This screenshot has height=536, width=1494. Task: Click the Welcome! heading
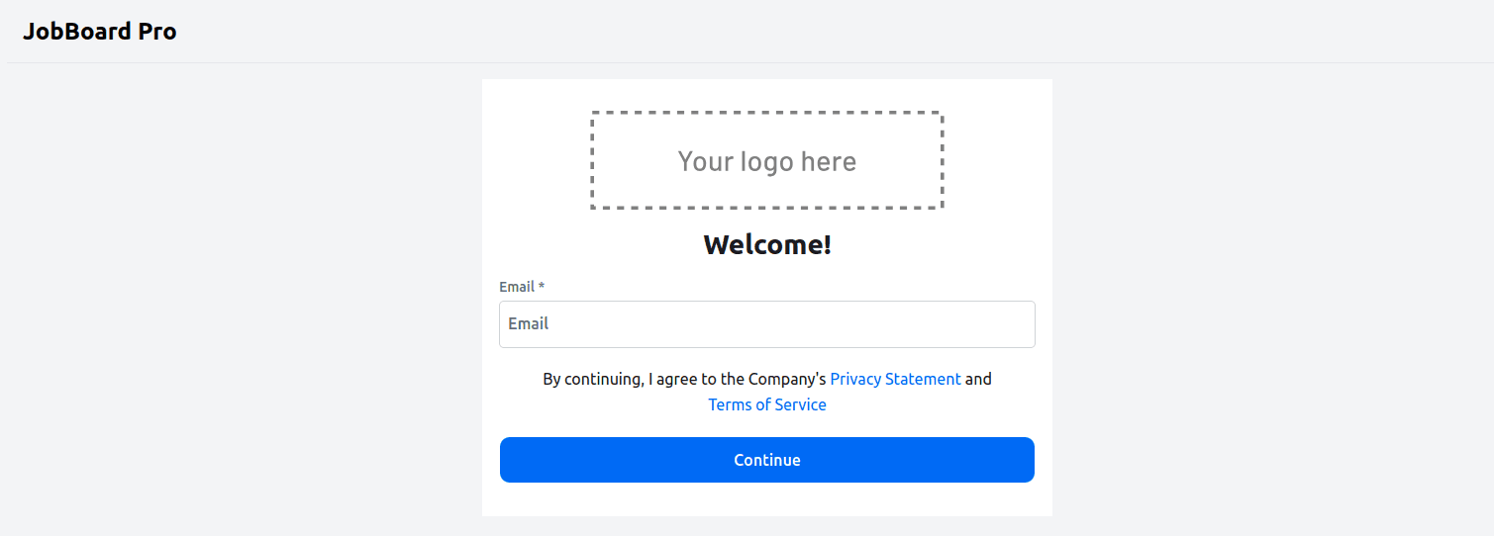pos(767,244)
